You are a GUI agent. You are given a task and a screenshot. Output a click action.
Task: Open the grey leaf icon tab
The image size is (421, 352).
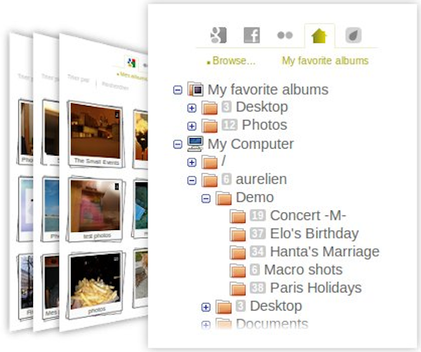[x=353, y=35]
